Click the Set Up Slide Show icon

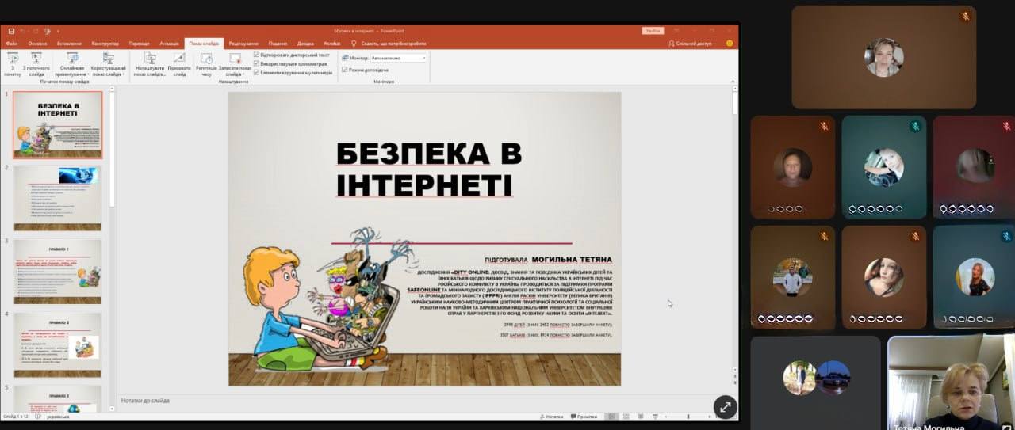(150, 63)
